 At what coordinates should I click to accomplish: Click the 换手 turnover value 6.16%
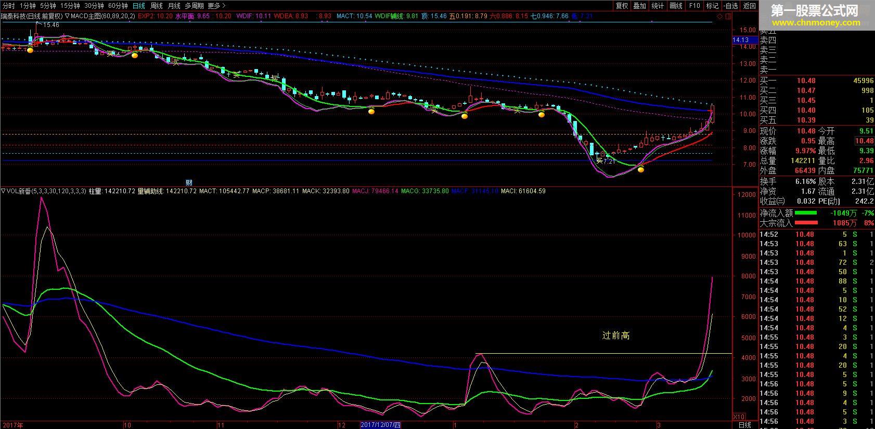[805, 182]
